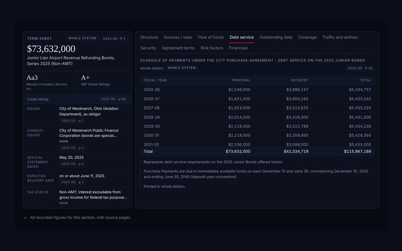Click the on or about June 11, 2025 value

point(82,176)
